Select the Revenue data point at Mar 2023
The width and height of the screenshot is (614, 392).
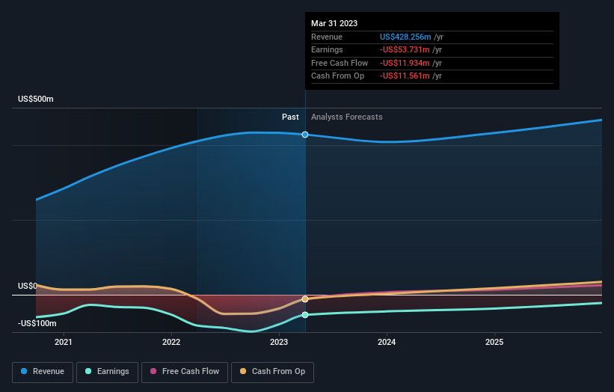pos(305,135)
